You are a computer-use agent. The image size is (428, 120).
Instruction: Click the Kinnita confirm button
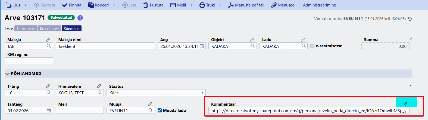(72, 5)
